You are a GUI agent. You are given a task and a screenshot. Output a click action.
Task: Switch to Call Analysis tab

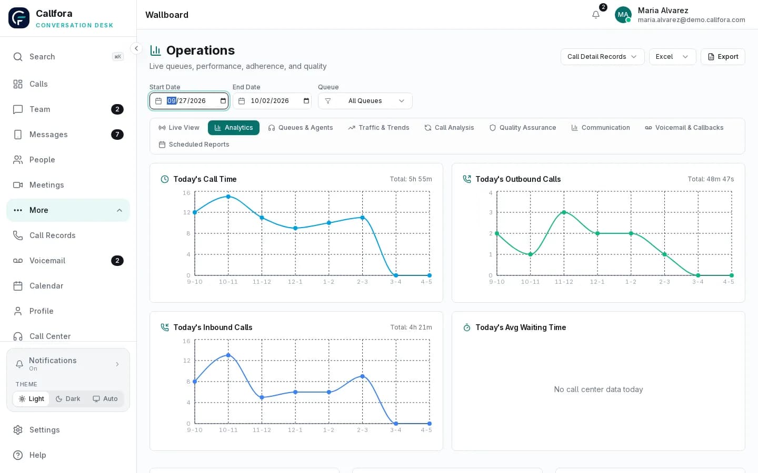pyautogui.click(x=449, y=128)
